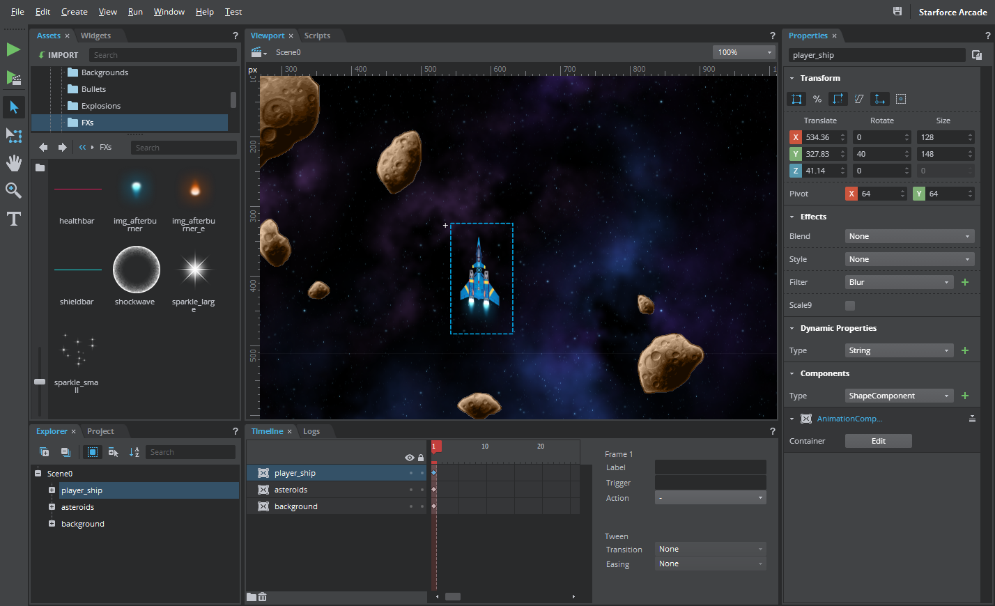The image size is (995, 606).
Task: Click the select-pointer icon in Explorer toolbar
Action: pyautogui.click(x=113, y=452)
